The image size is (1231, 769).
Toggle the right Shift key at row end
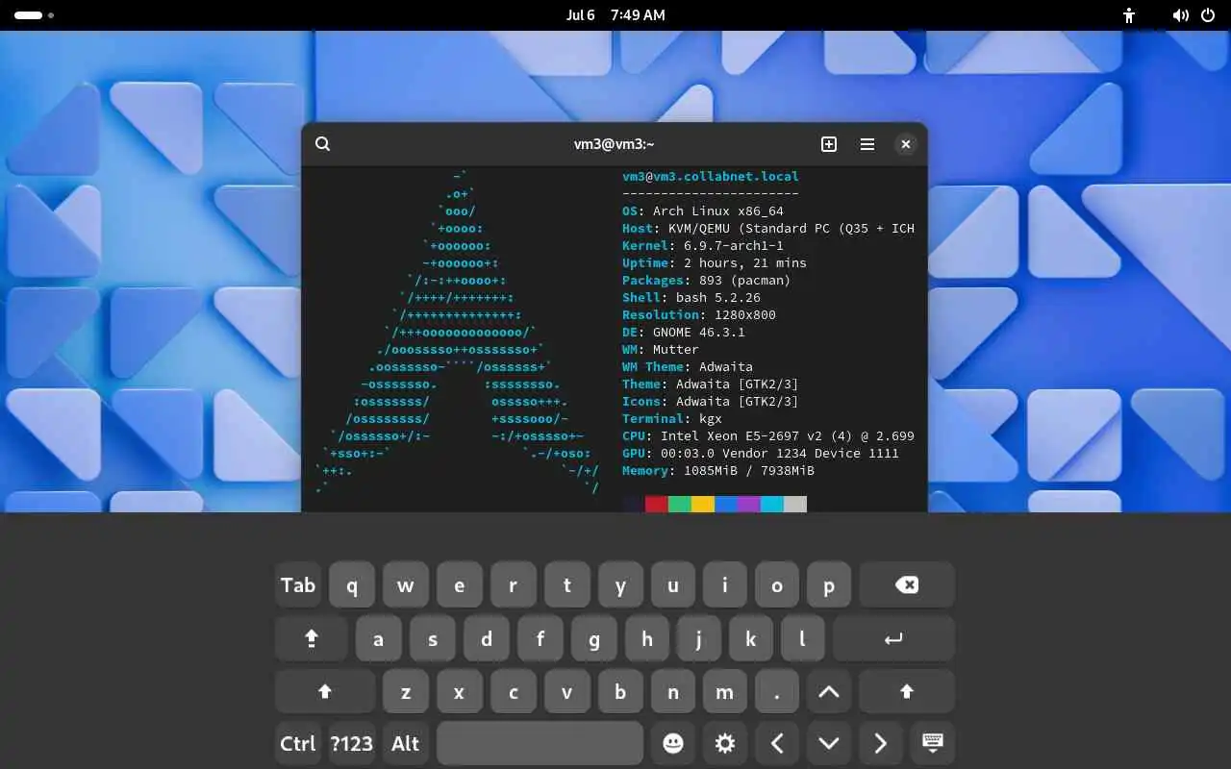[x=906, y=691]
